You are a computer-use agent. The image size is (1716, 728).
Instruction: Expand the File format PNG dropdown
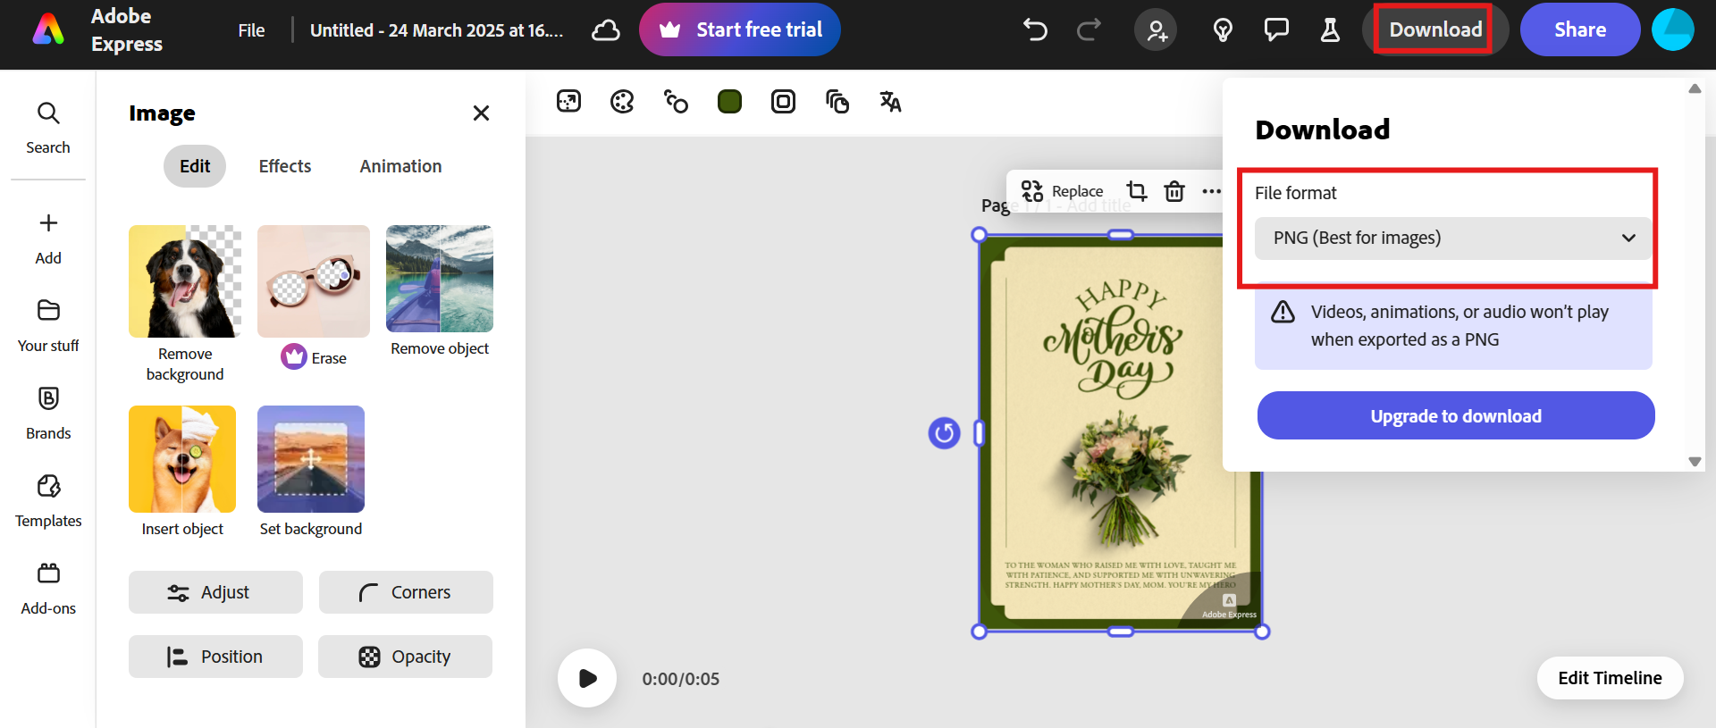point(1452,238)
